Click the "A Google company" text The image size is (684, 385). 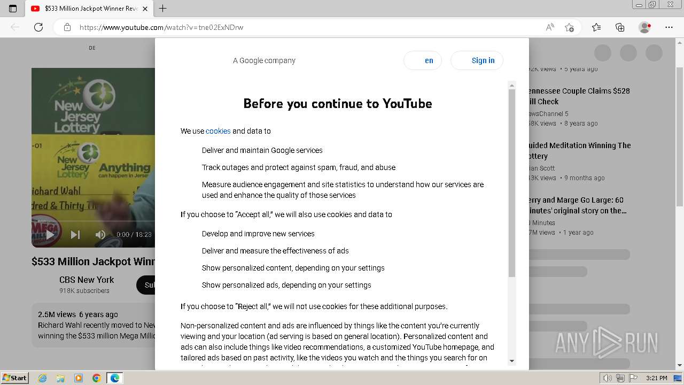[264, 60]
